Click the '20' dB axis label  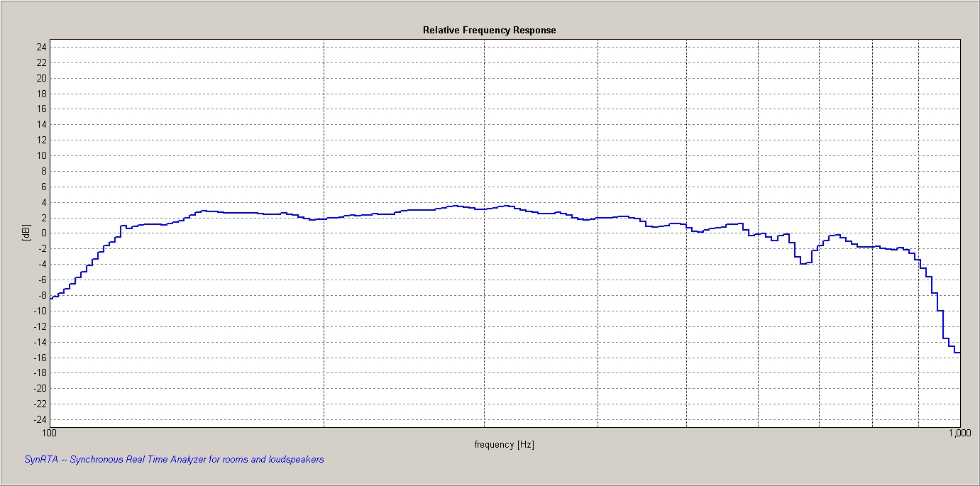tap(41, 78)
